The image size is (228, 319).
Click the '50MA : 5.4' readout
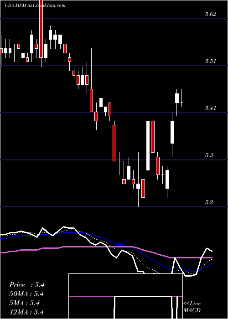point(26,294)
